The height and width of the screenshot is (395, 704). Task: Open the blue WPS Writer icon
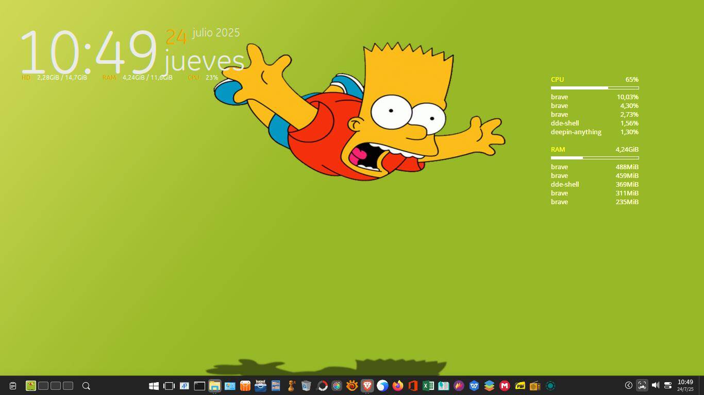[474, 386]
